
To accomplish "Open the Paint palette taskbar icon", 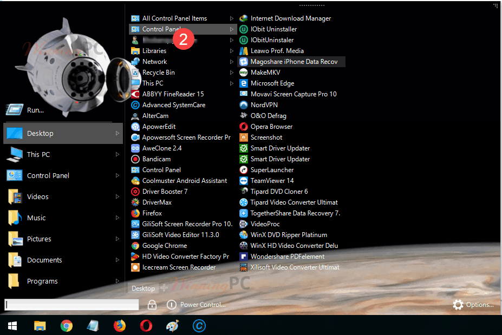I will (173, 326).
